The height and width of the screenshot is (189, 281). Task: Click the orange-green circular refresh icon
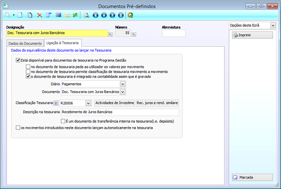pos(130,15)
